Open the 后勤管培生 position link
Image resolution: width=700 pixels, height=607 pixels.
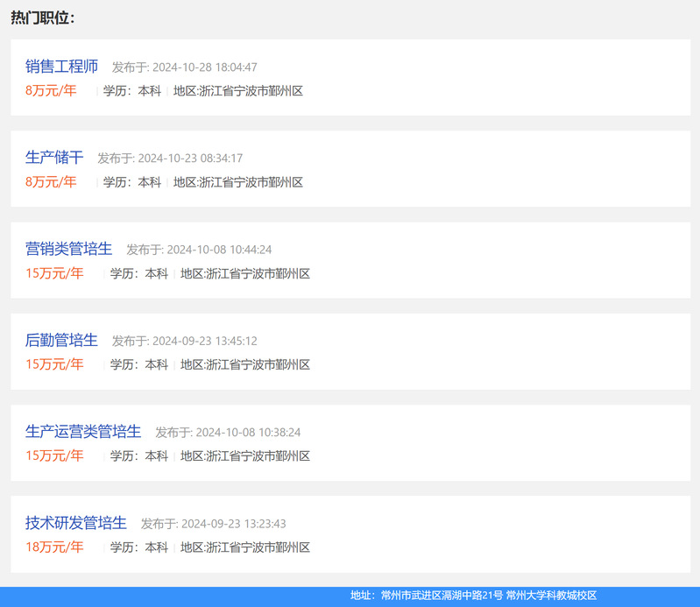61,340
